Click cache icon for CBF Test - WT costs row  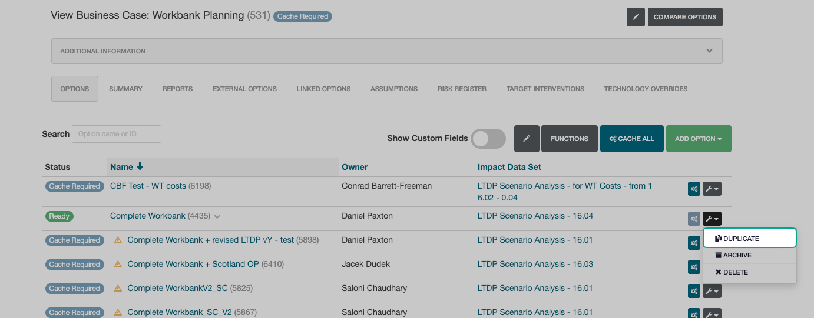tap(694, 189)
